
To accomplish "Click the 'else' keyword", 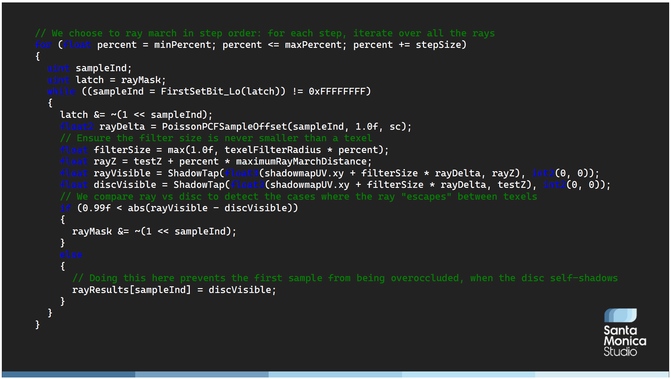I will (x=71, y=255).
